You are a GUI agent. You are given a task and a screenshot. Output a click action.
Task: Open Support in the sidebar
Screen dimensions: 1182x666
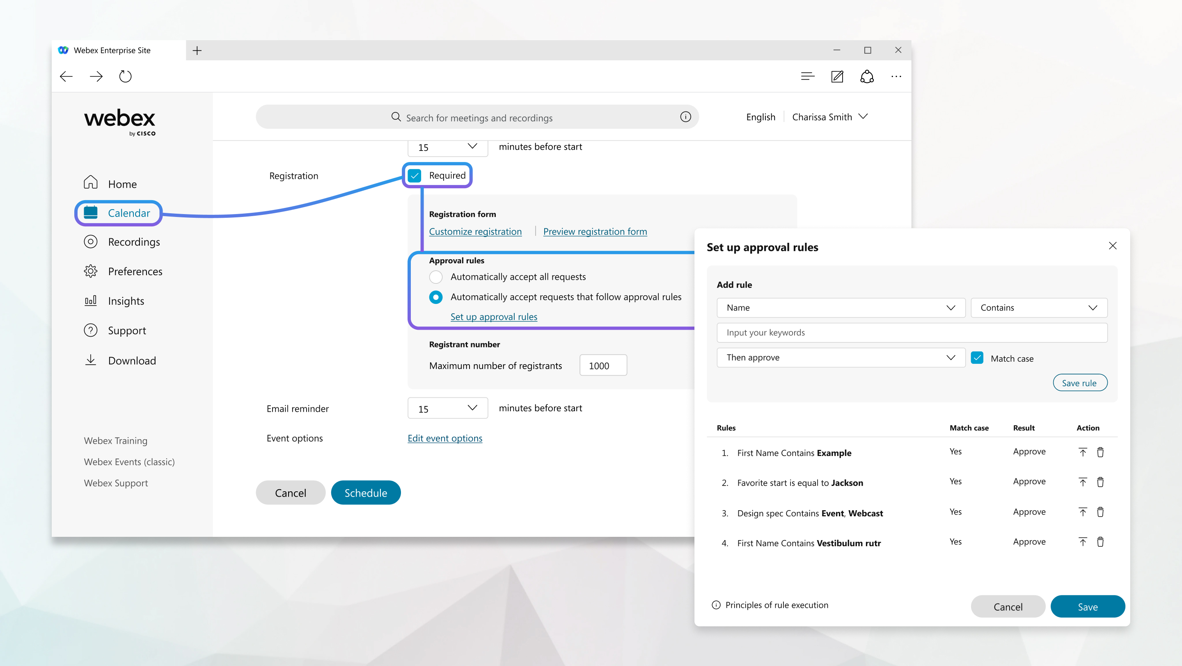115,331
